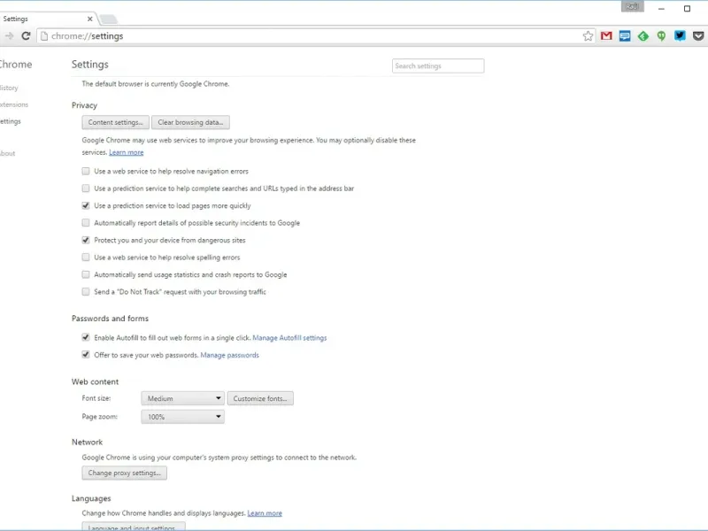The height and width of the screenshot is (531, 708).
Task: Uncheck protect you from dangerous sites
Action: 86,240
